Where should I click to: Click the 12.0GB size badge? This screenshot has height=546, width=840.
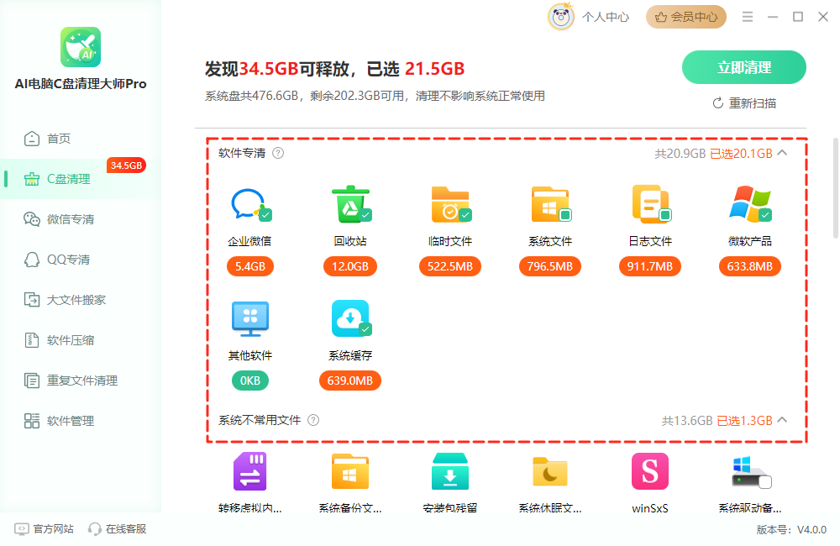(x=350, y=266)
